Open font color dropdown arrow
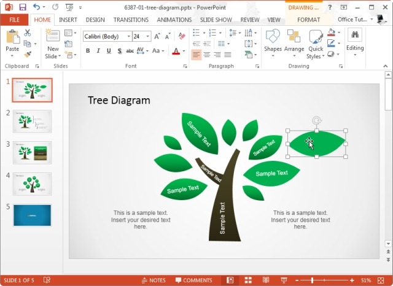The height and width of the screenshot is (286, 393). [x=184, y=51]
